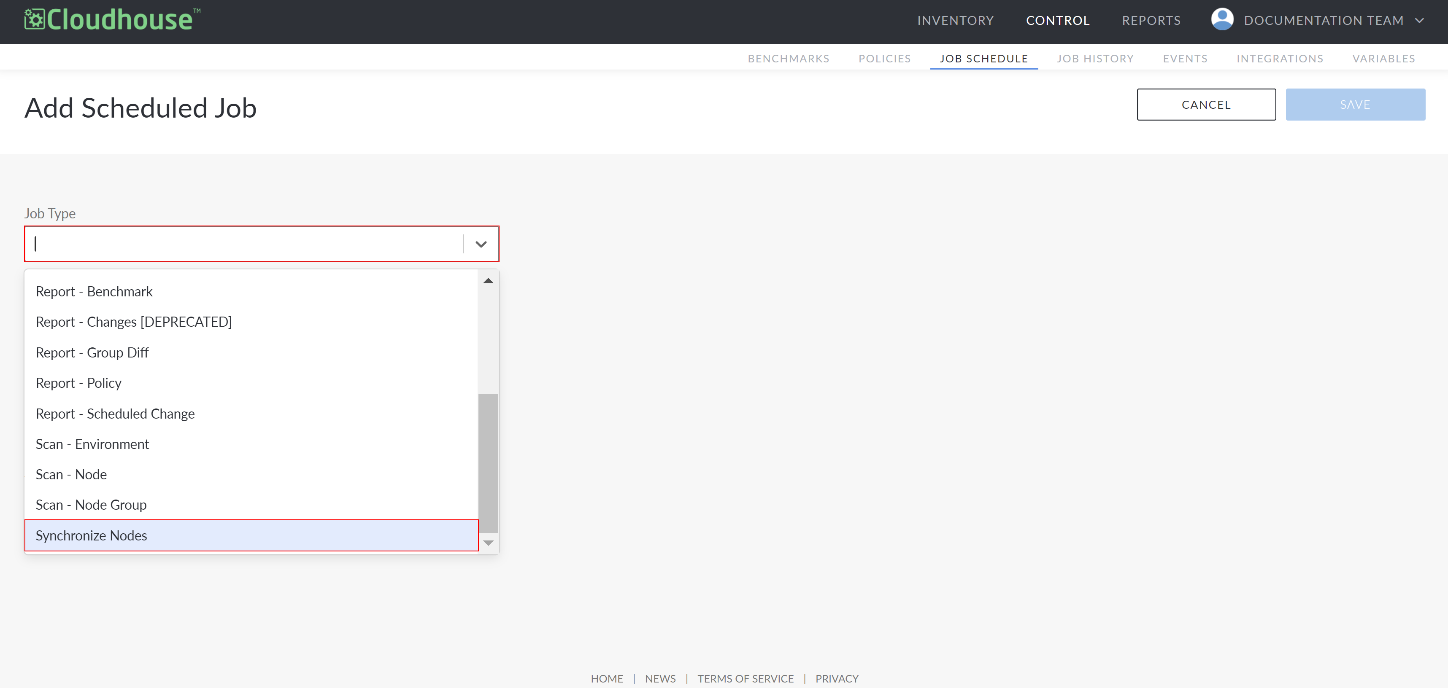Screen dimensions: 1448x688
Task: Open the Reports menu
Action: click(x=1151, y=21)
